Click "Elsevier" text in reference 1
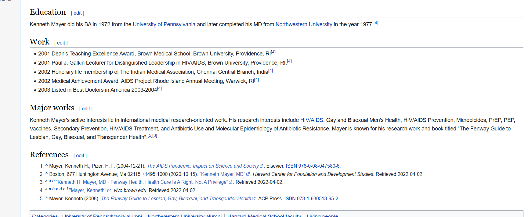The height and width of the screenshot is (217, 532). [x=275, y=166]
